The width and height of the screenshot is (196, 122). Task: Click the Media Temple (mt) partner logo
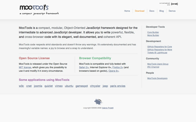click(x=174, y=4)
